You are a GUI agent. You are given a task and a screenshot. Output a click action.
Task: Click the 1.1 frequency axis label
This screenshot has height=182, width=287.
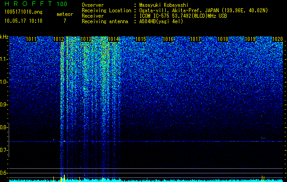click(4, 59)
